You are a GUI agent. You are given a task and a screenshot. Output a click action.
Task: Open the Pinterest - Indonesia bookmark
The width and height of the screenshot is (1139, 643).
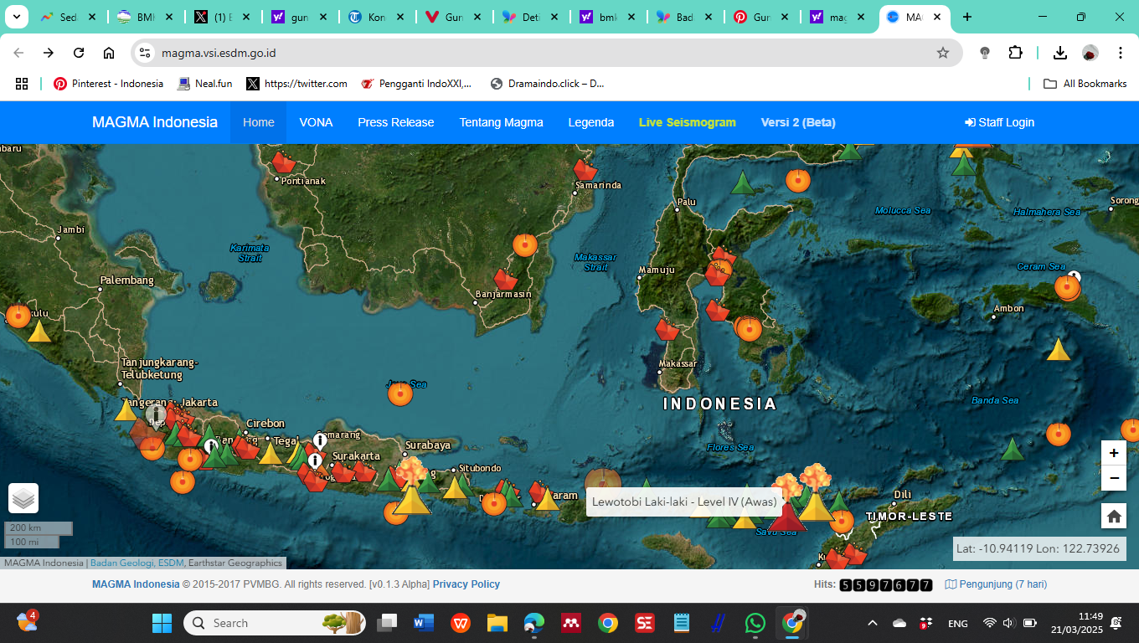click(x=108, y=84)
